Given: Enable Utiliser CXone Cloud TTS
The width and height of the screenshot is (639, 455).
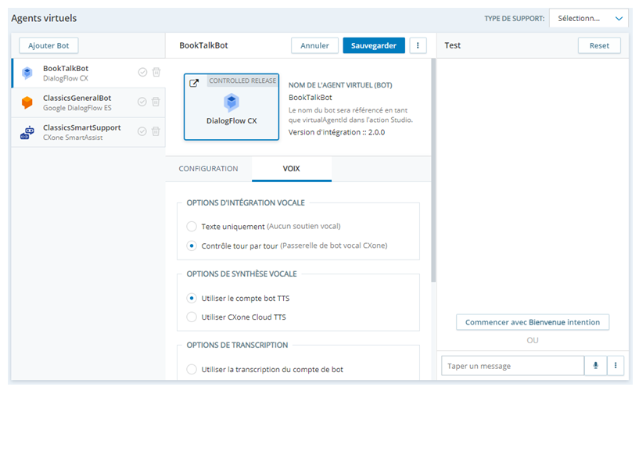Looking at the screenshot, I should tap(190, 317).
